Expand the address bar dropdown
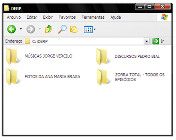 coord(146,41)
